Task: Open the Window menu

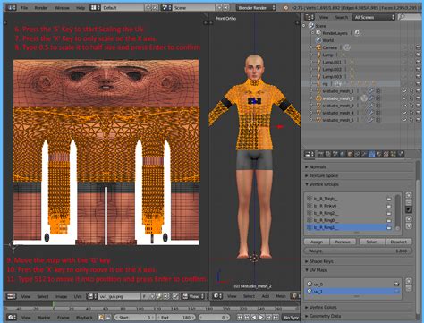Action: [62, 8]
